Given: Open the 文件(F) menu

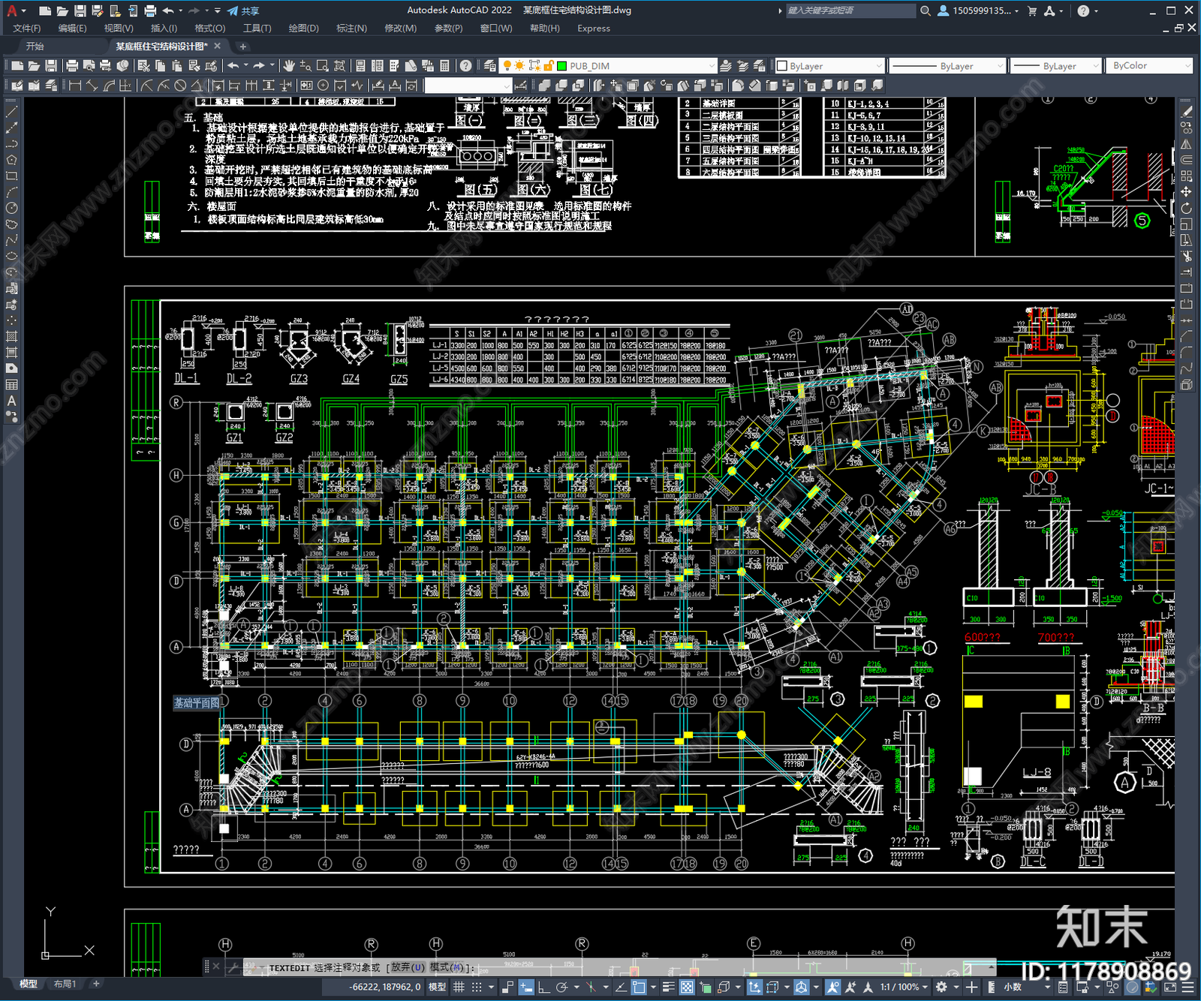Looking at the screenshot, I should pyautogui.click(x=27, y=29).
